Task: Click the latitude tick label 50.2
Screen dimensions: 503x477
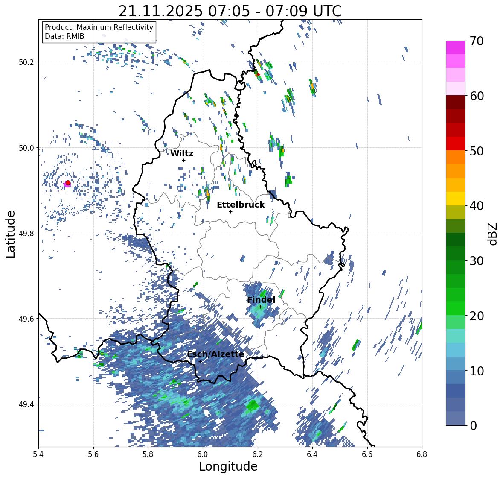Action: coord(26,62)
